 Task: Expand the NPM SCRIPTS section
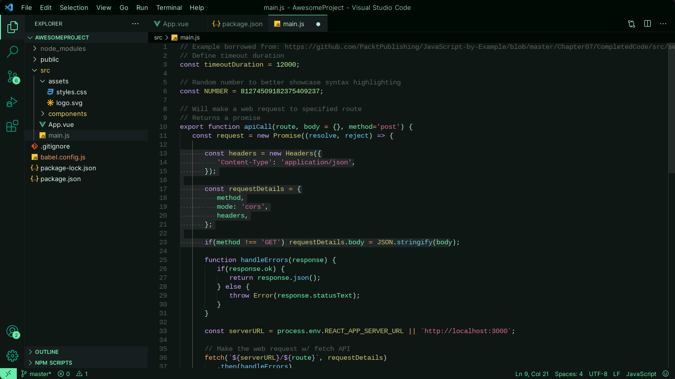click(x=86, y=363)
